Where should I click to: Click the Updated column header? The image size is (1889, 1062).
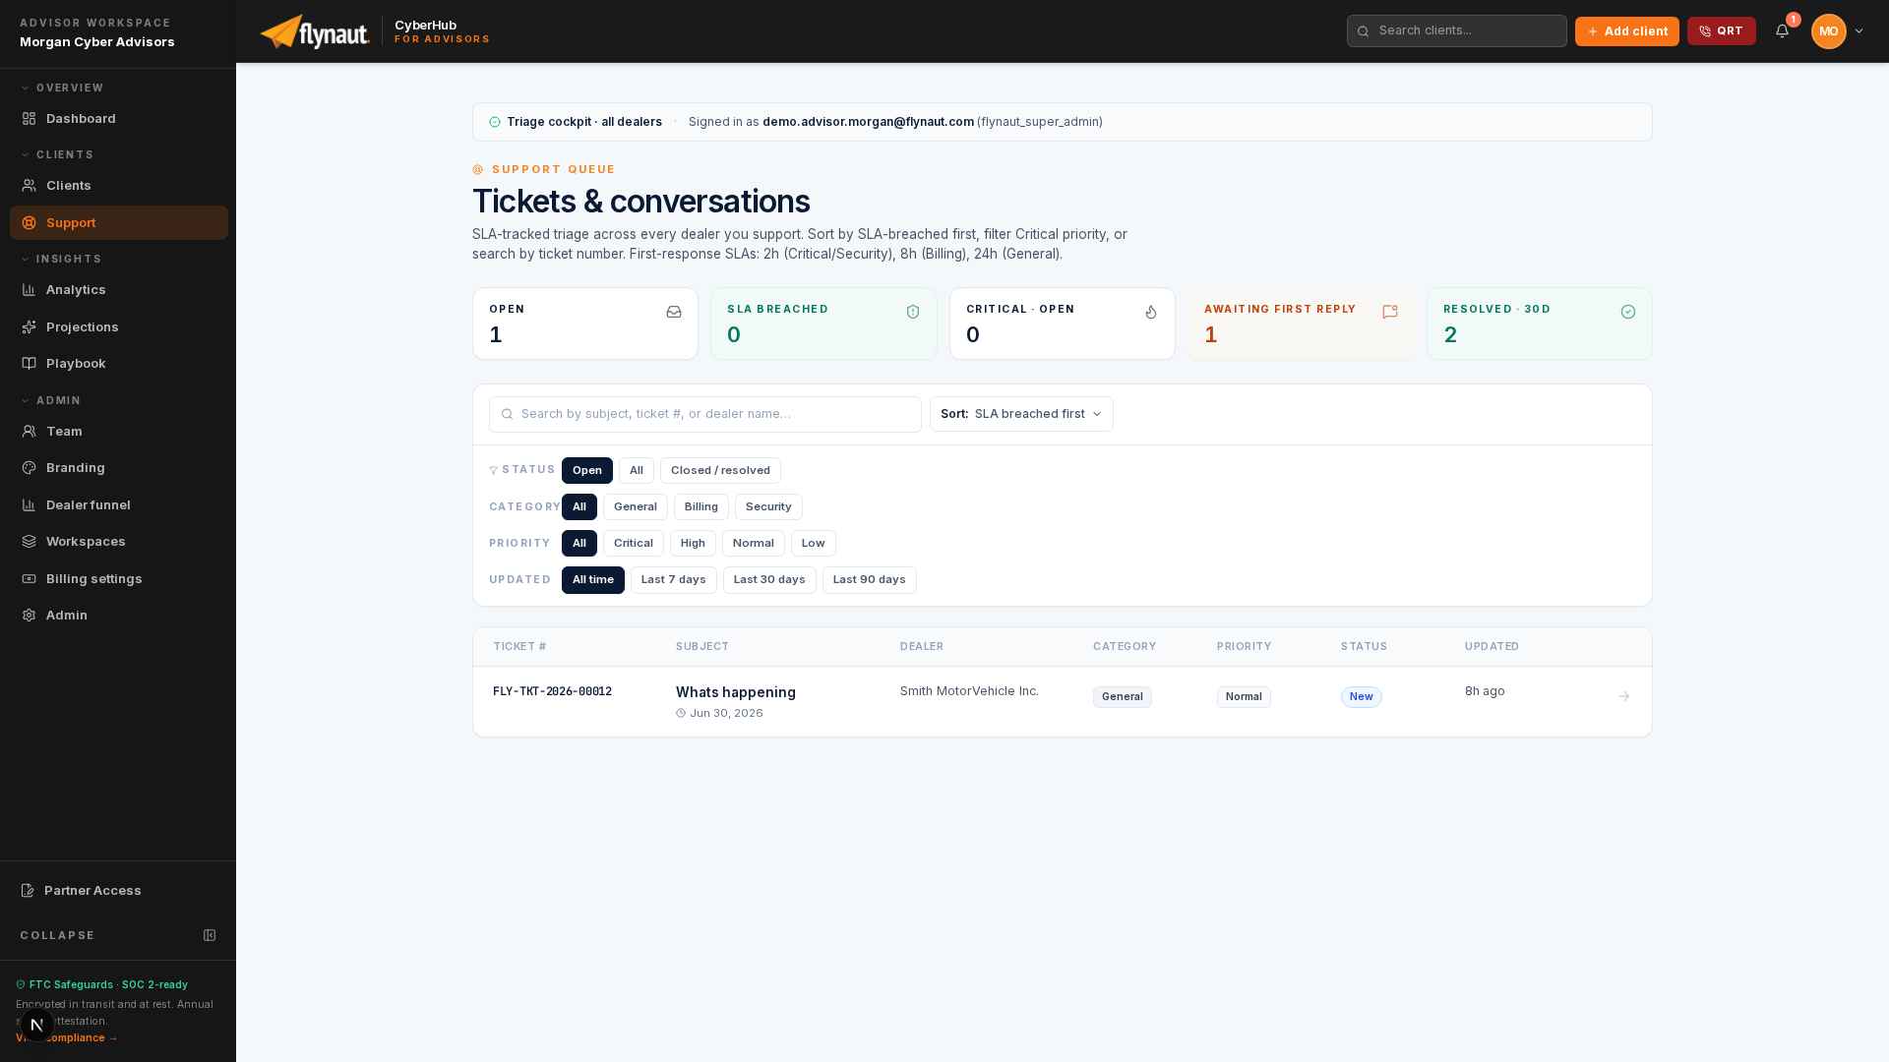(x=1492, y=647)
